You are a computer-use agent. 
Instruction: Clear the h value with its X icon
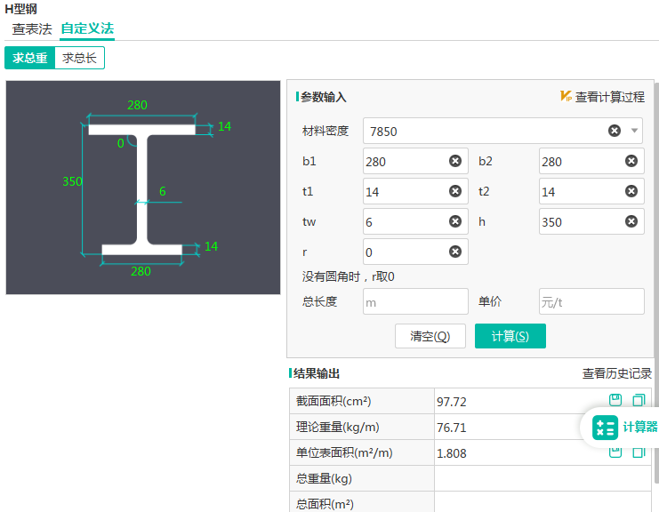631,221
